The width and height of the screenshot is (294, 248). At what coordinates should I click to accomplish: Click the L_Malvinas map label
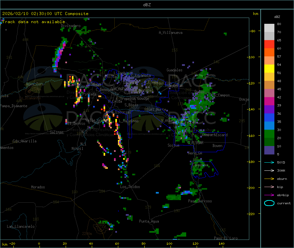(129, 121)
